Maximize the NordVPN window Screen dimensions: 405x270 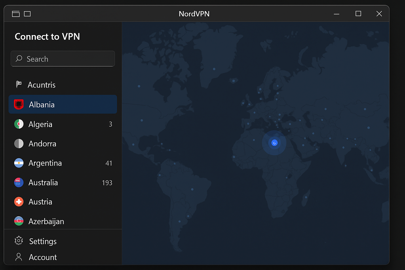358,13
